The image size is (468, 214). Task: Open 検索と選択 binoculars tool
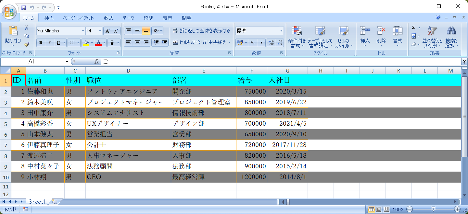[x=451, y=37]
